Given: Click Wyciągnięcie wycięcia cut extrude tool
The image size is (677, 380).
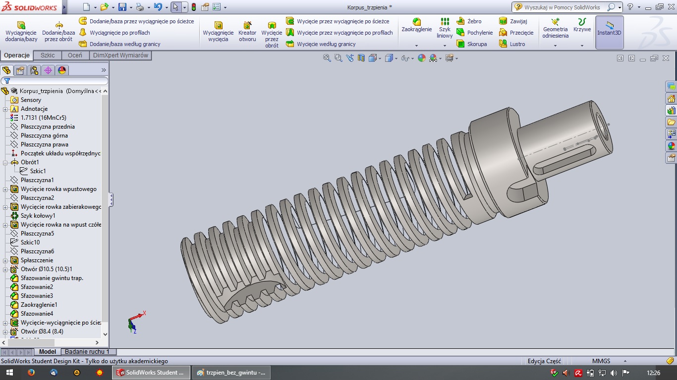Looking at the screenshot, I should pos(218,31).
